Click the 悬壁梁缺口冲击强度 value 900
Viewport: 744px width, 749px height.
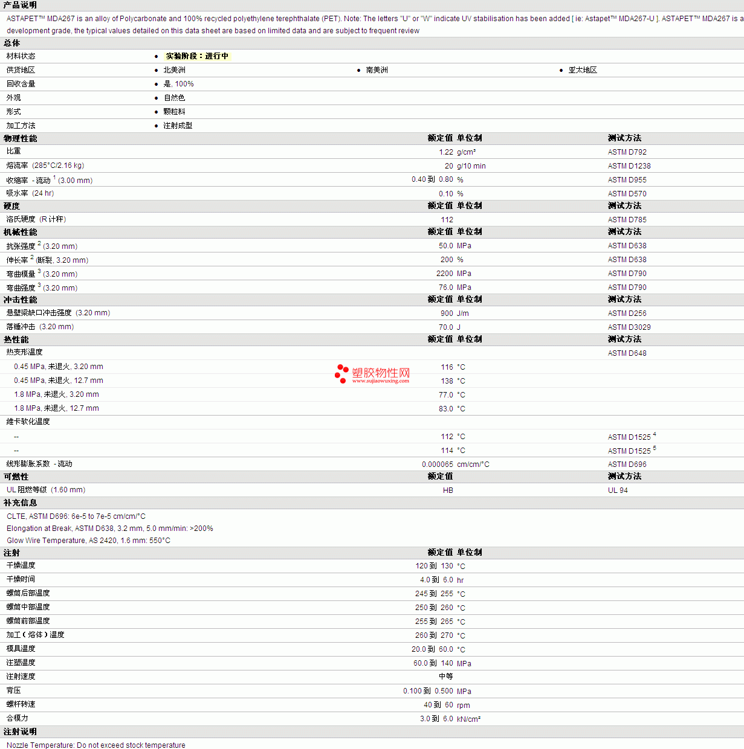447,313
